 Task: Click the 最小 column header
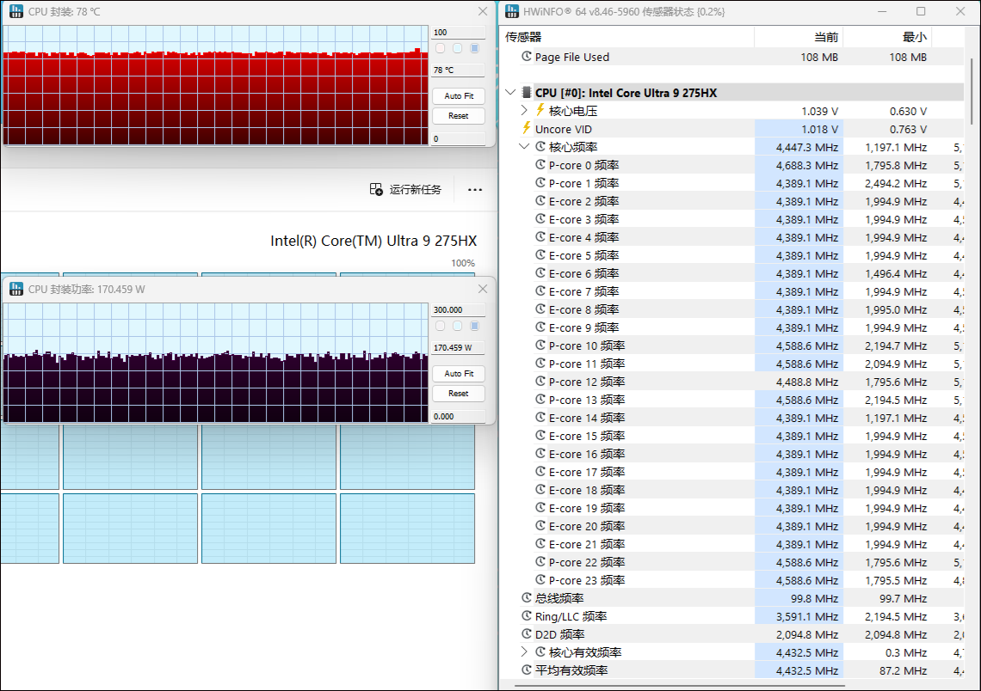(x=888, y=37)
